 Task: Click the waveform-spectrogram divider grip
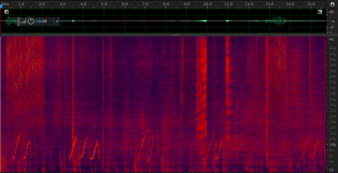point(176,35)
